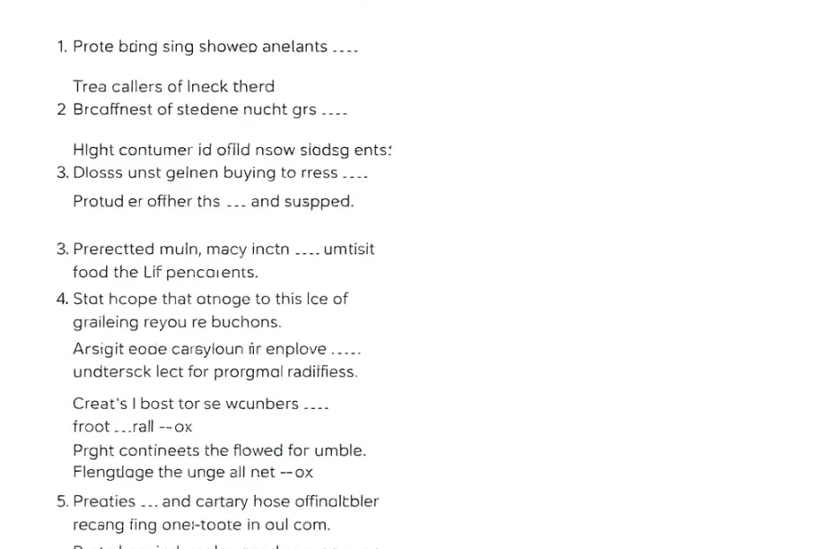Click the line 'food the Lif pencaients.'
Screen dimensions: 823x549
[x=165, y=272]
